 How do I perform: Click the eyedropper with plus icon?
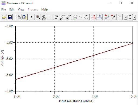113,17
